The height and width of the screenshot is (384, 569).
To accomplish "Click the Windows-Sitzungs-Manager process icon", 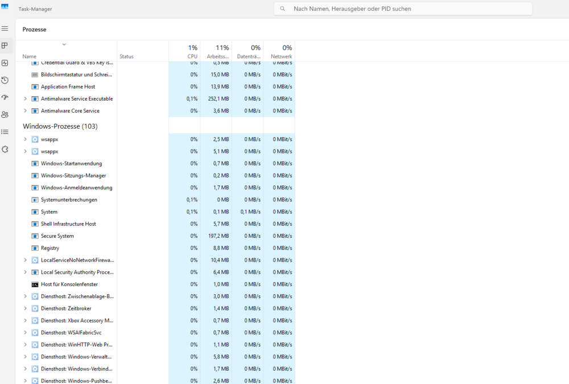I will (x=35, y=176).
